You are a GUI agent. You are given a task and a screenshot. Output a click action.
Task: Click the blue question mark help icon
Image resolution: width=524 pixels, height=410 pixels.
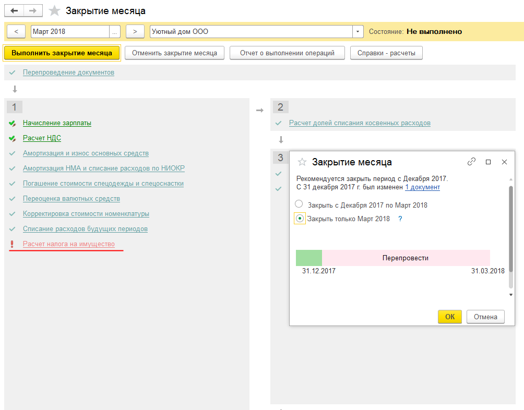[400, 219]
